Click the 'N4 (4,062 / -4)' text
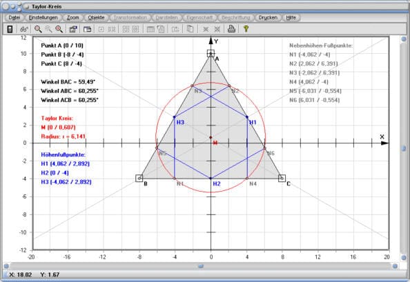The width and height of the screenshot is (410, 282). point(309,82)
